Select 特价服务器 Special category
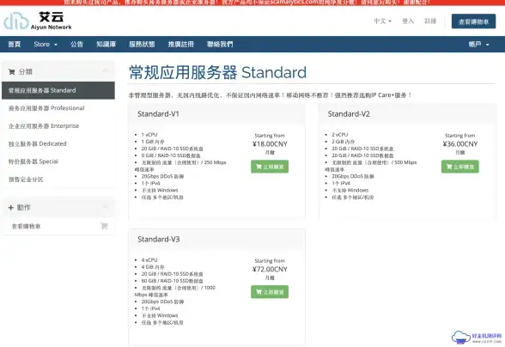505x347 pixels. coord(58,161)
